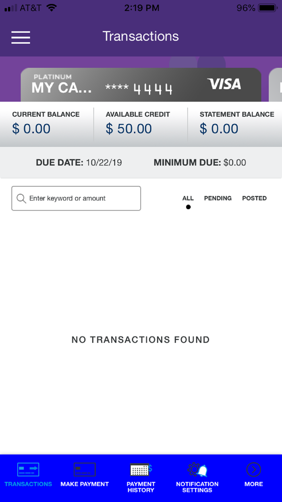
Task: Open Payment History calendar icon
Action: [x=139, y=469]
